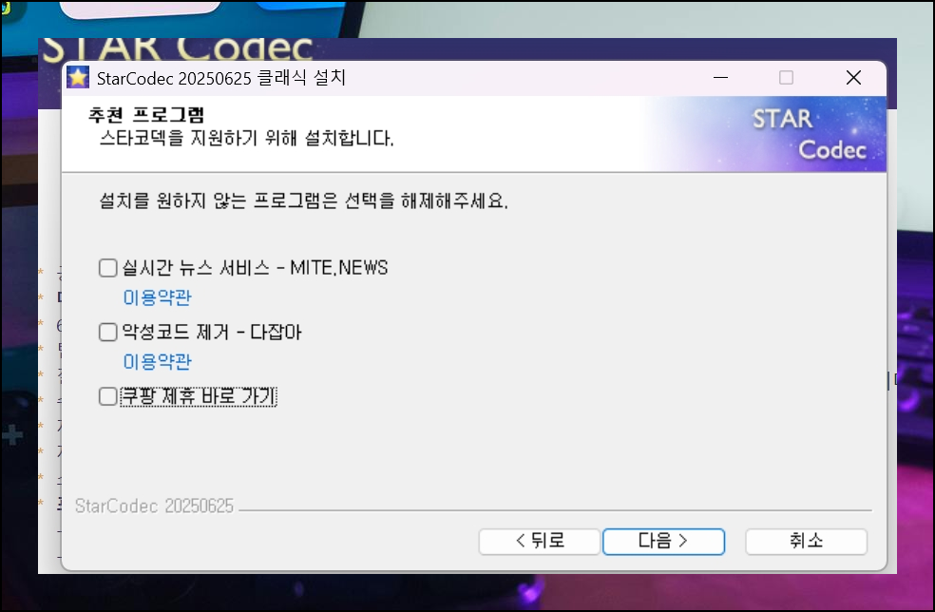Tick the 악성코드 제거 다잡아 checkbox
The width and height of the screenshot is (935, 612).
108,333
